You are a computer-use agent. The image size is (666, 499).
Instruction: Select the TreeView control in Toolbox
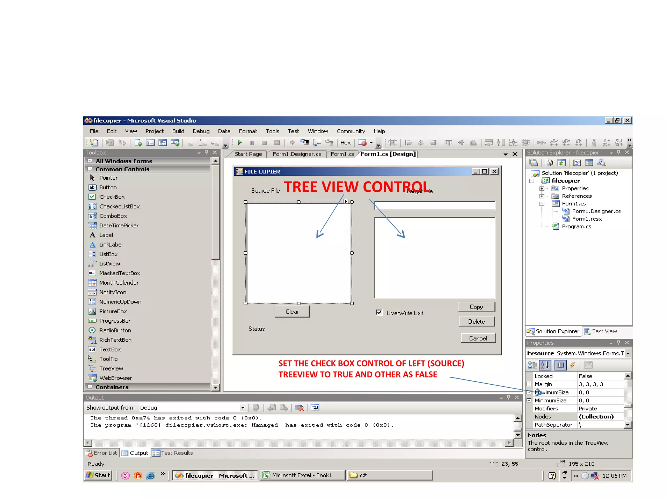(111, 368)
